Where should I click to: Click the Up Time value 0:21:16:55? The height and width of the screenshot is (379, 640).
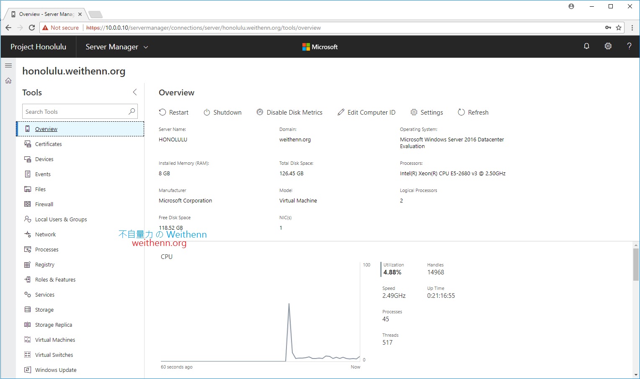(x=441, y=296)
